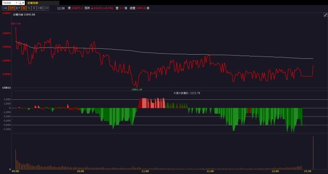The image size is (328, 174).
Task: Open the TWA00 symbol dropdown arrow
Action: click(x=16, y=3)
